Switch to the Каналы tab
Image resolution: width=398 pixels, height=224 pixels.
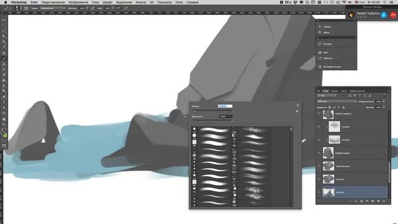335,91
